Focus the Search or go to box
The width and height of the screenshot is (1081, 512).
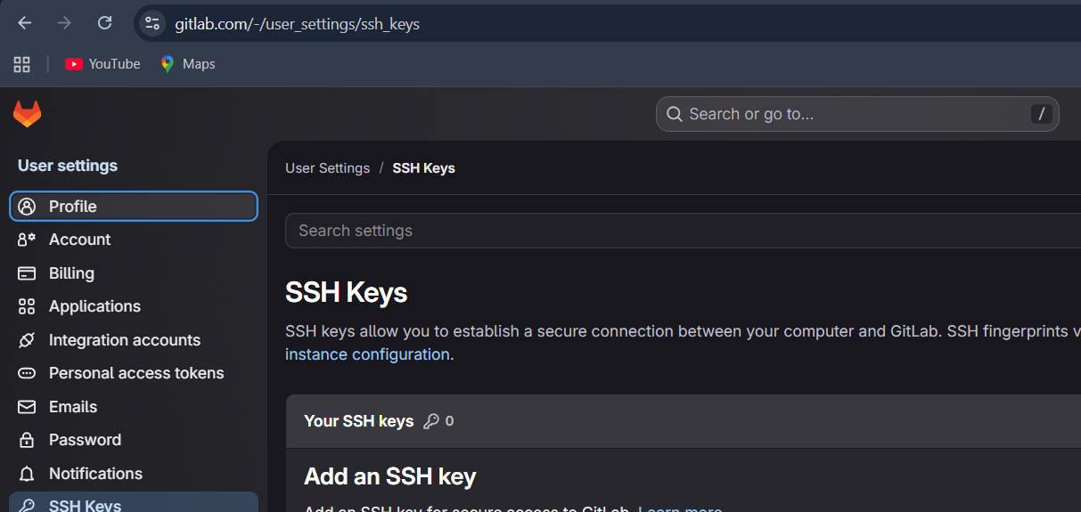point(857,114)
